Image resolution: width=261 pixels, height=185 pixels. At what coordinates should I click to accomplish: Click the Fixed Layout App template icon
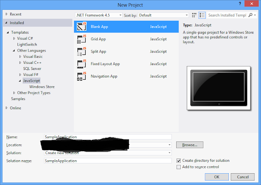tap(82, 64)
